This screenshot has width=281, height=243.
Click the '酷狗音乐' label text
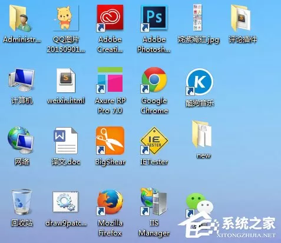(x=200, y=103)
